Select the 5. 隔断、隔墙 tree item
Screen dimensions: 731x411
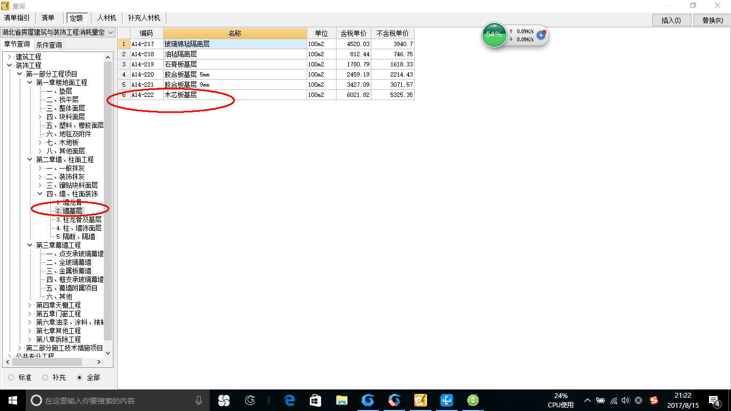coord(75,237)
